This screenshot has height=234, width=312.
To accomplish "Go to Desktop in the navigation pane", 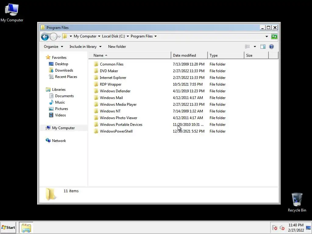I will 62,64.
